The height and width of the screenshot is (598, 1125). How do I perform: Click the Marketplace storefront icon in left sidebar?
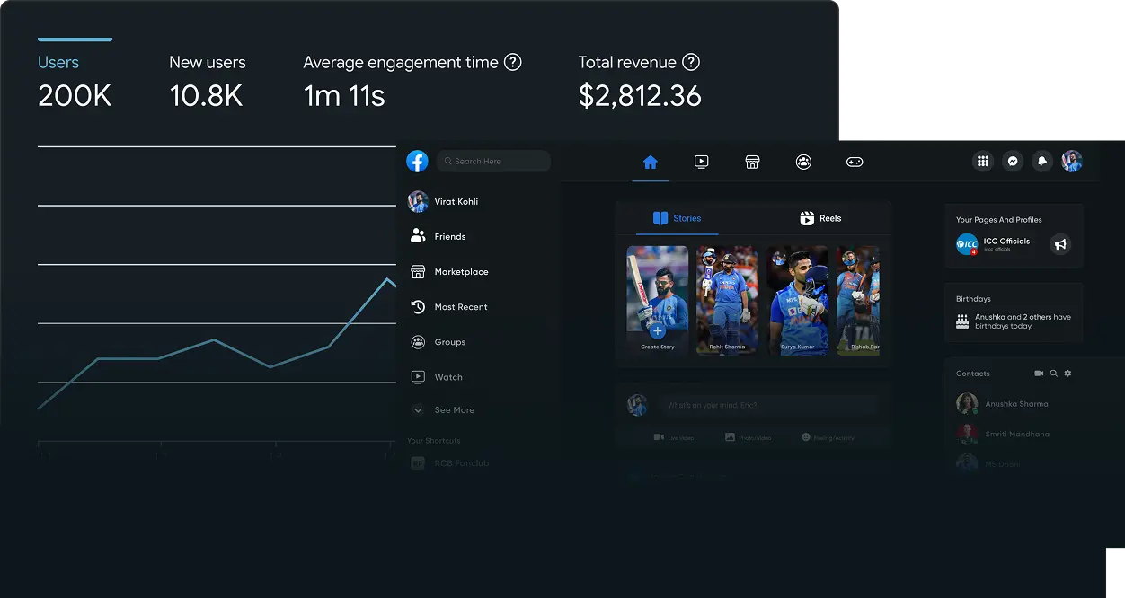click(418, 271)
